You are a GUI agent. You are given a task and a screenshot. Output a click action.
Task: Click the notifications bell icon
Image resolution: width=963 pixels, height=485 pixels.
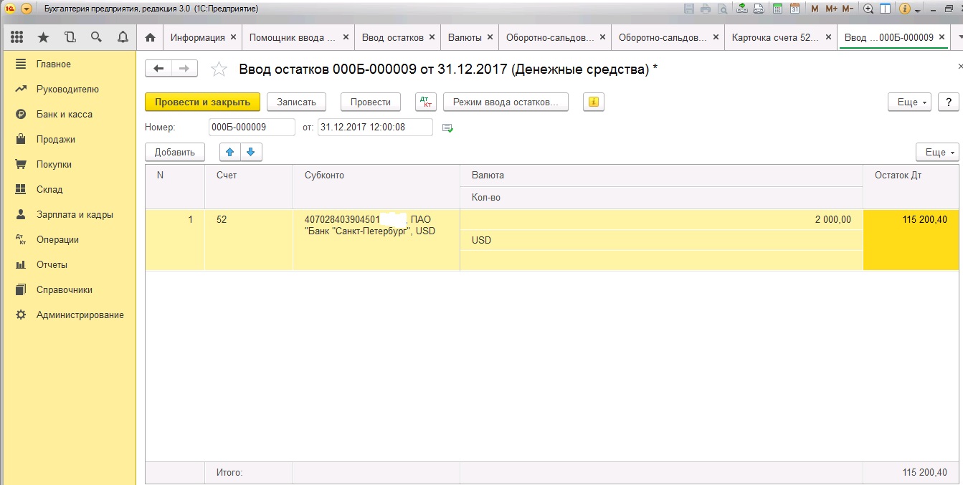(123, 37)
